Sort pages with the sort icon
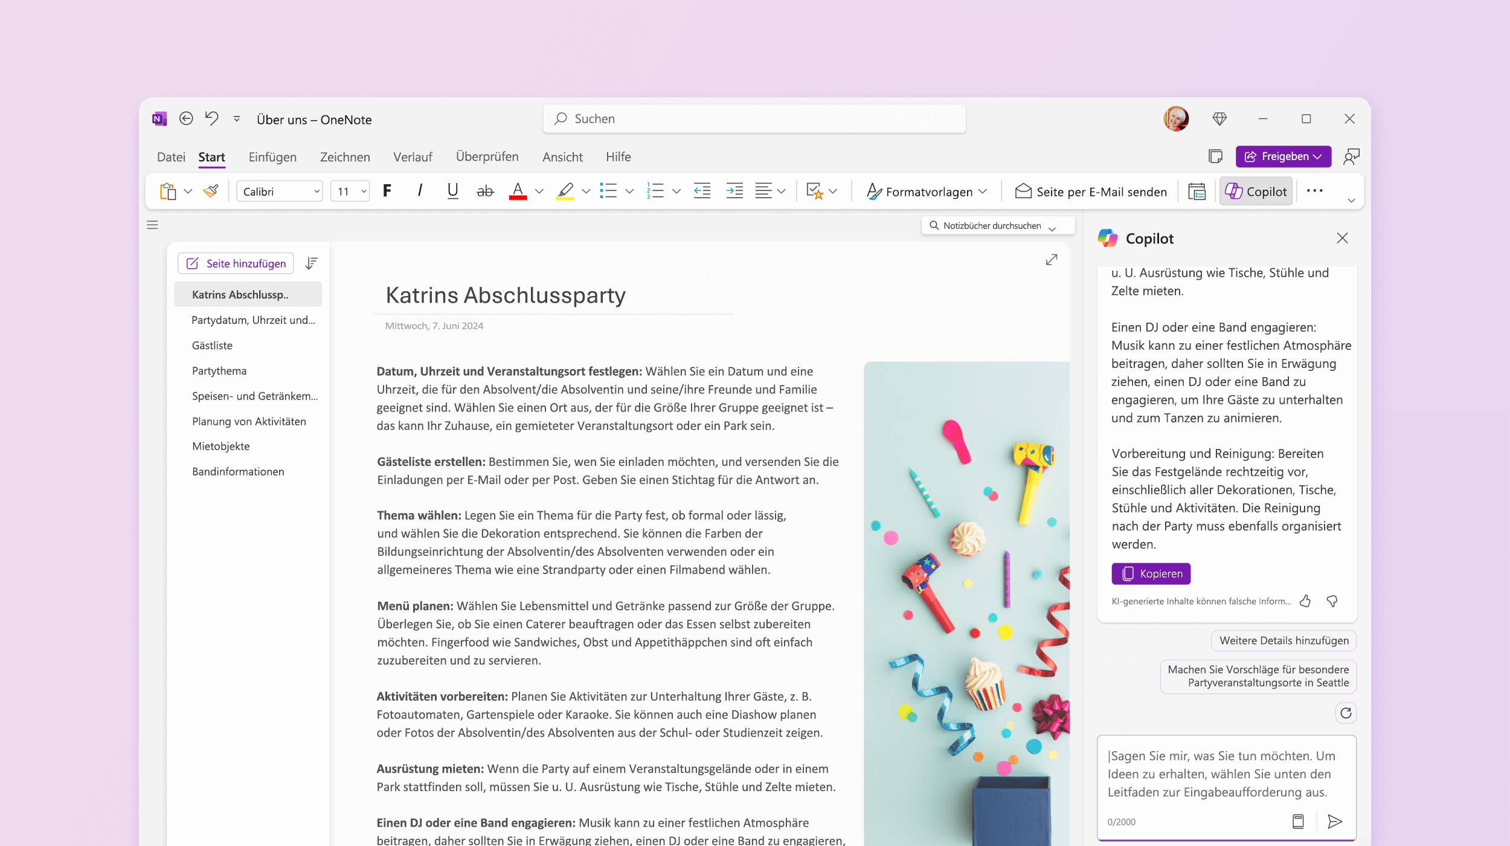Viewport: 1510px width, 846px height. pos(311,263)
